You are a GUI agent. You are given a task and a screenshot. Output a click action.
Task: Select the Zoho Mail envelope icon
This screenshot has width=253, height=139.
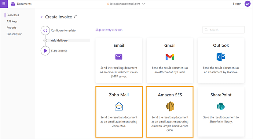119,106
